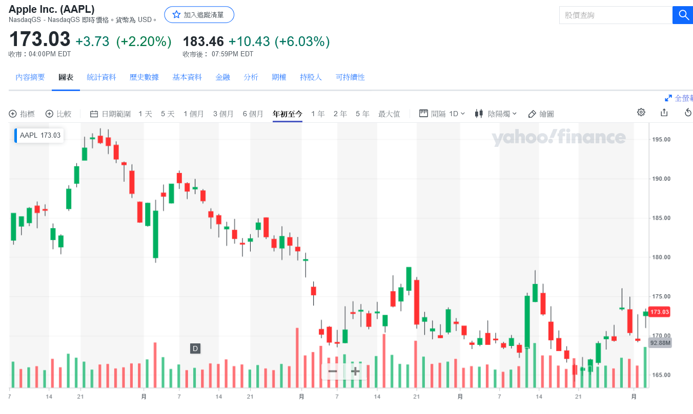This screenshot has height=414, width=693.
Task: Go to the 基本資料 tab
Action: point(187,77)
